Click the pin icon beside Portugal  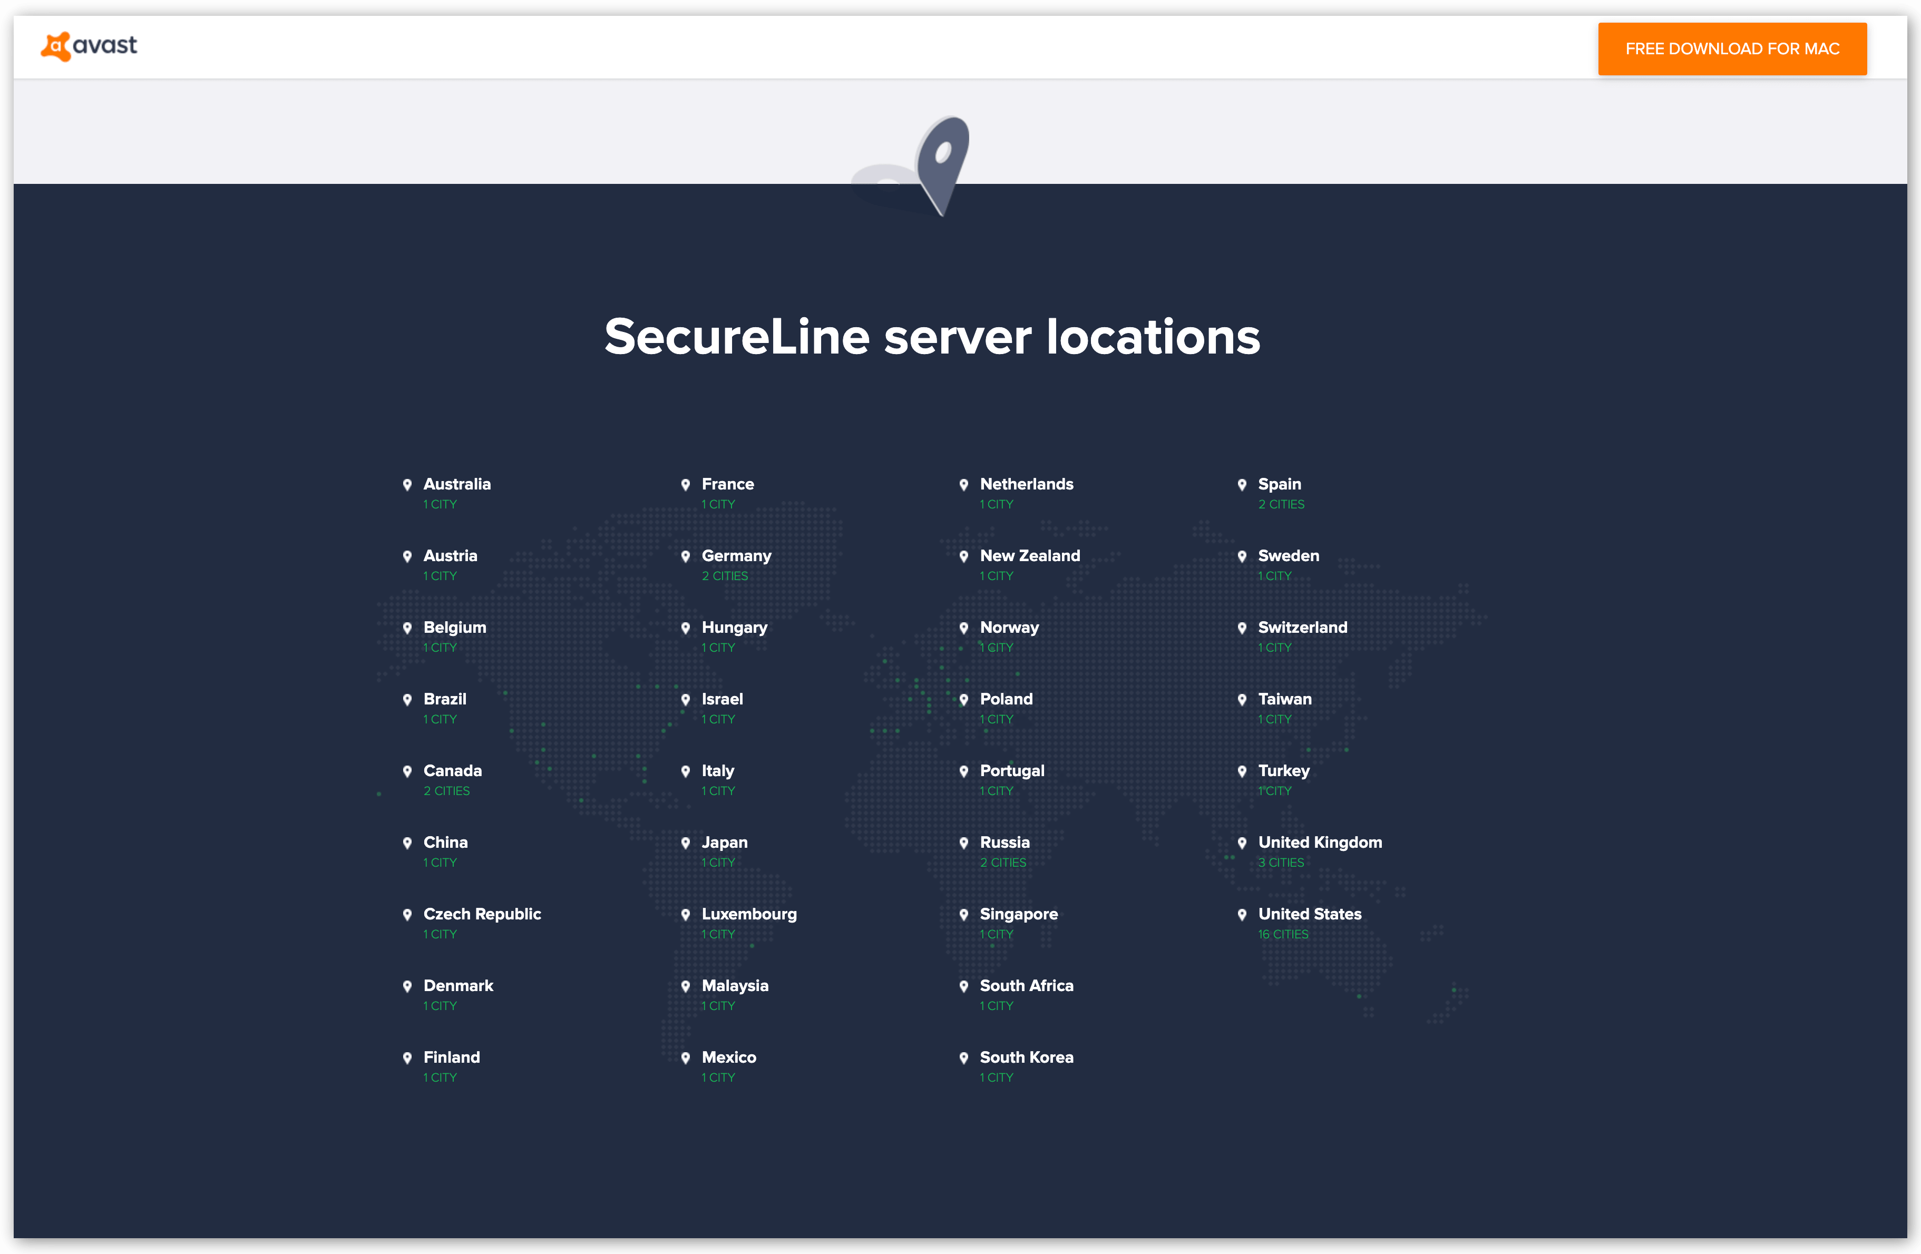[x=964, y=771]
